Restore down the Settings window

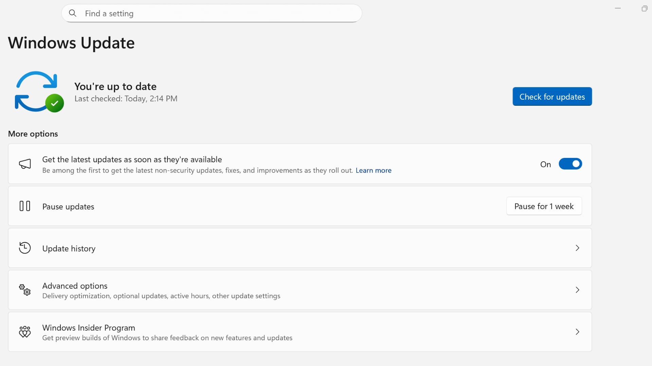point(644,8)
